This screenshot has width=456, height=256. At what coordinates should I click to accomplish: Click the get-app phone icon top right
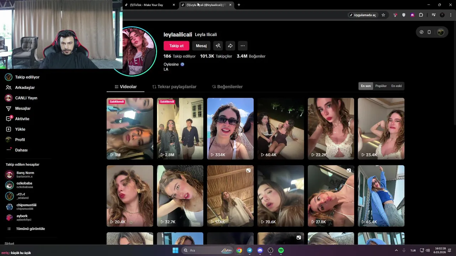[x=429, y=32]
